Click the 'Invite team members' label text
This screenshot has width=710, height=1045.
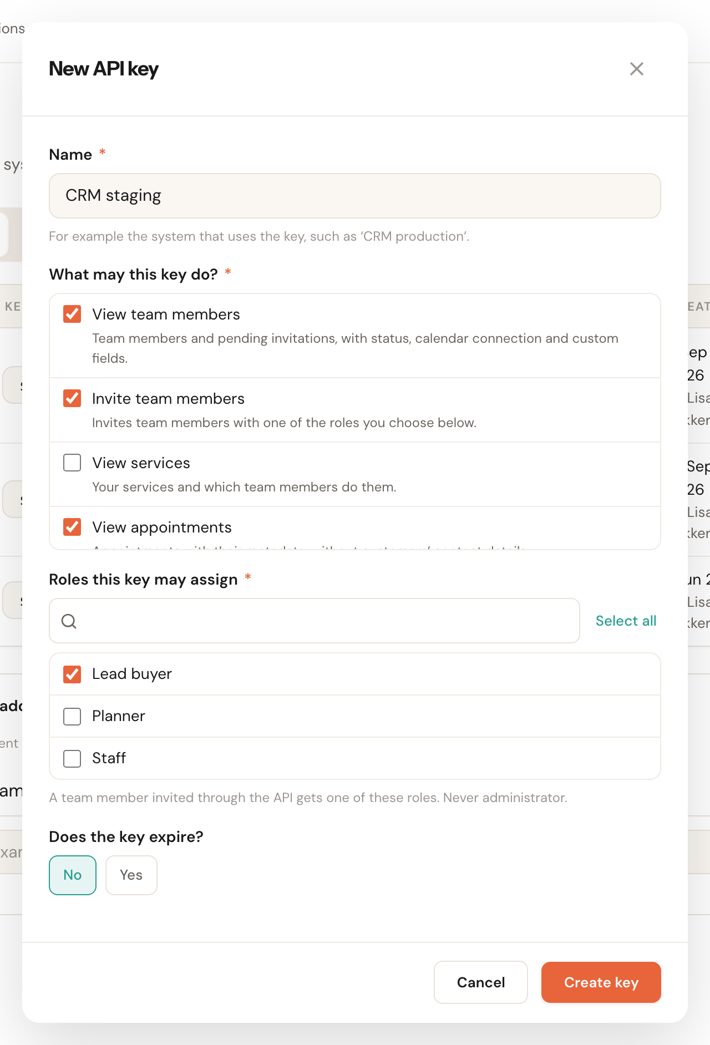pos(168,399)
